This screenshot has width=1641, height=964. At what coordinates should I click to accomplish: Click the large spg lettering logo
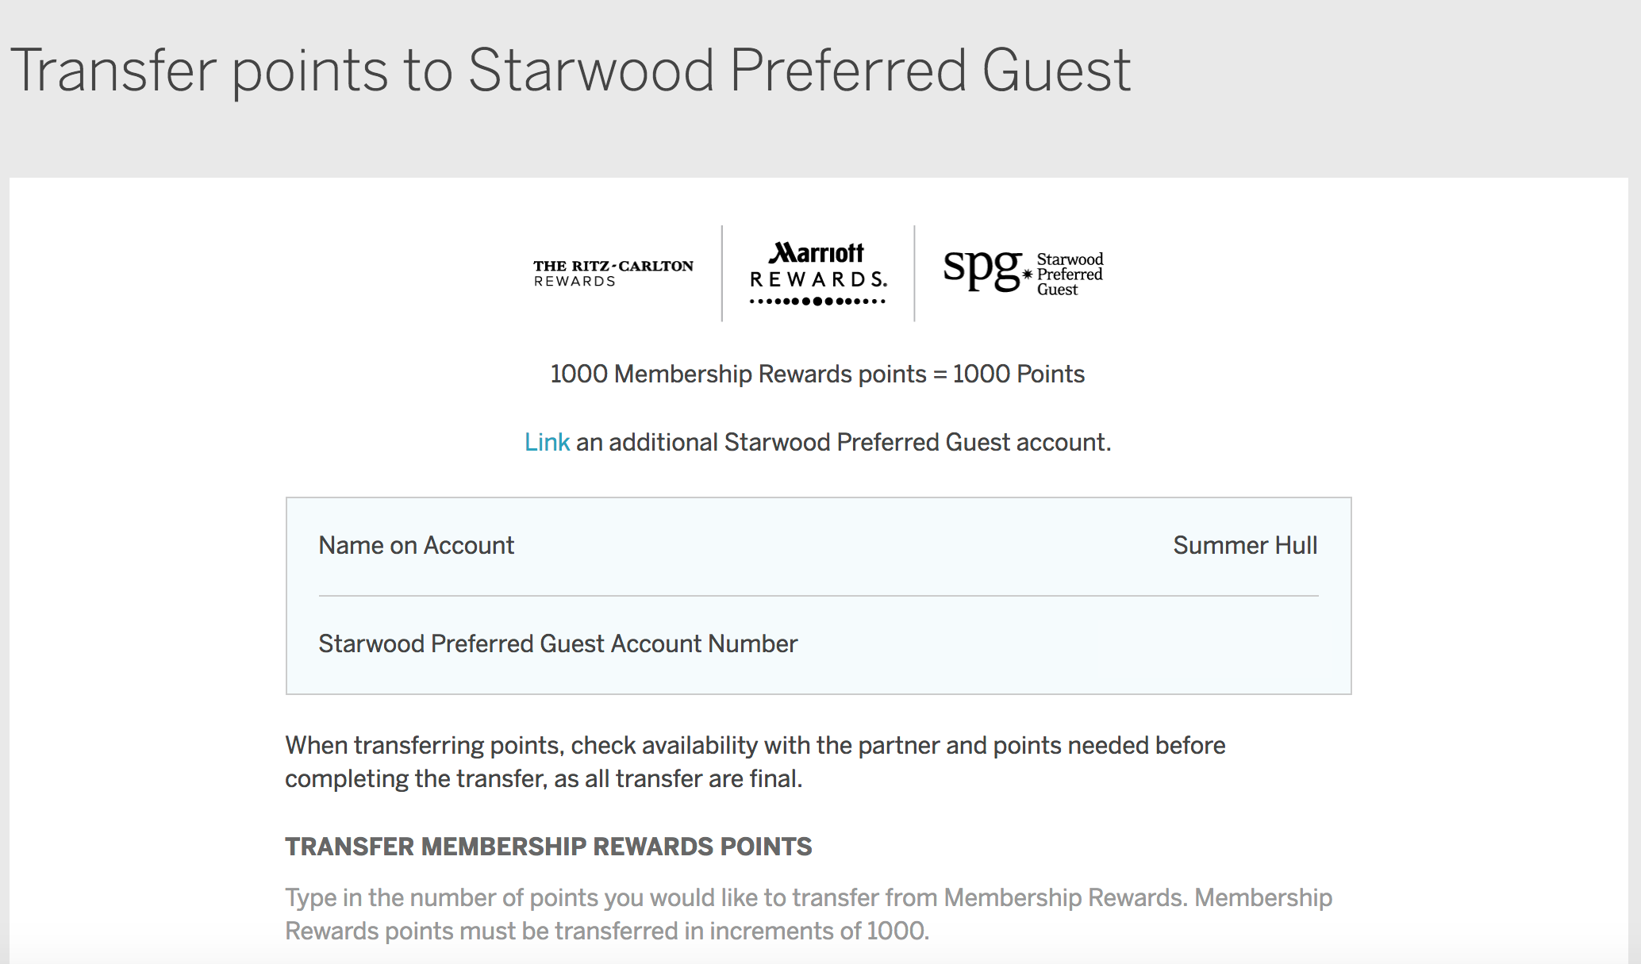[981, 268]
